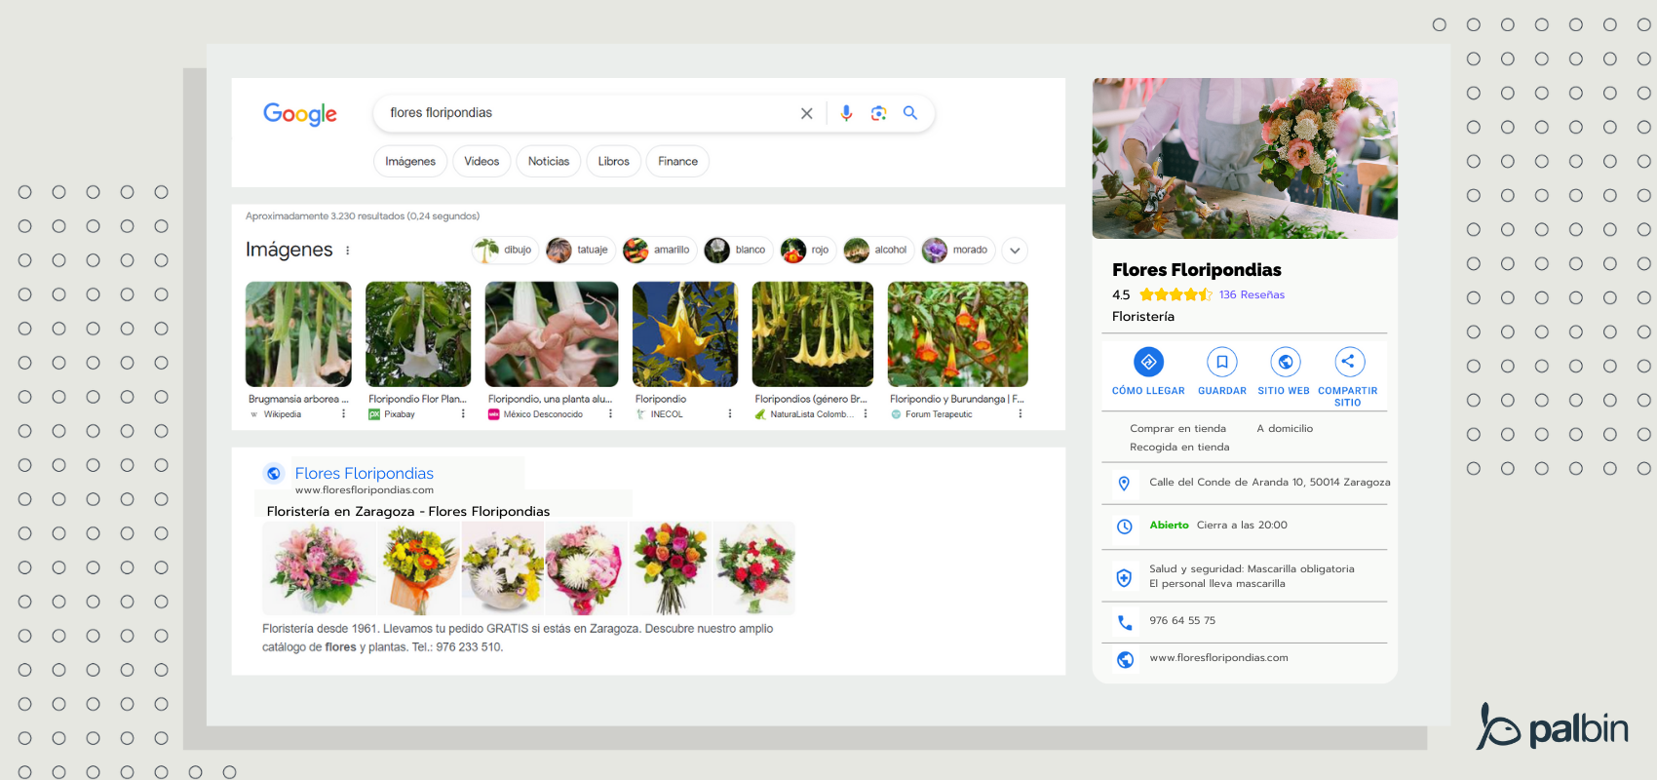This screenshot has height=780, width=1657.
Task: Open the pink bouquet result thumbnail
Action: click(x=319, y=568)
